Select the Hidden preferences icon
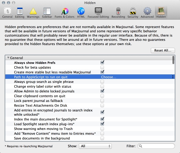 (x=161, y=13)
